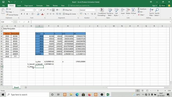Increase font size with the larger A icon

click(41, 10)
